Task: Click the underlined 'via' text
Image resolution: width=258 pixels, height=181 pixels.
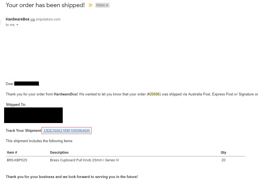Action: click(32, 19)
